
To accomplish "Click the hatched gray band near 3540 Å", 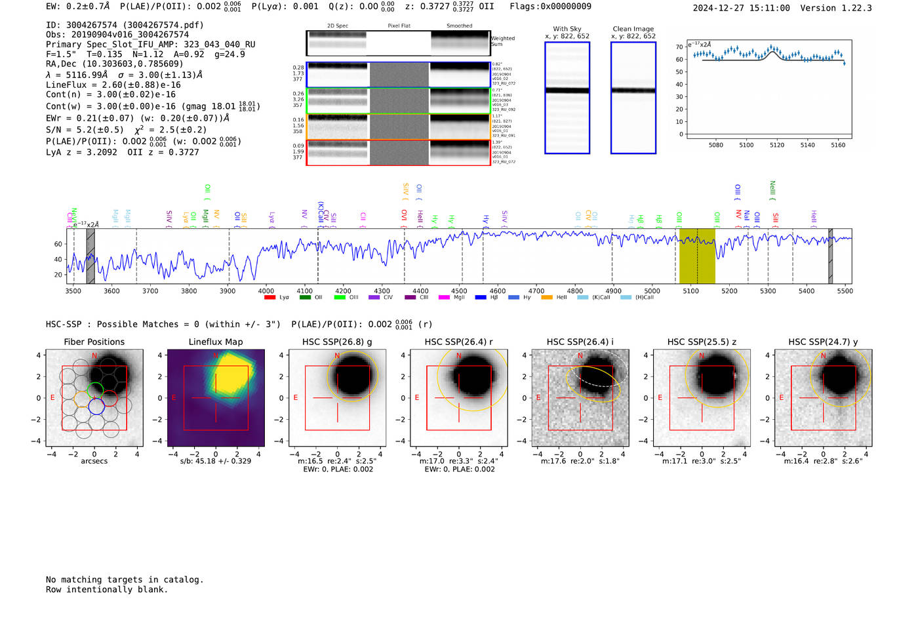I will (90, 256).
